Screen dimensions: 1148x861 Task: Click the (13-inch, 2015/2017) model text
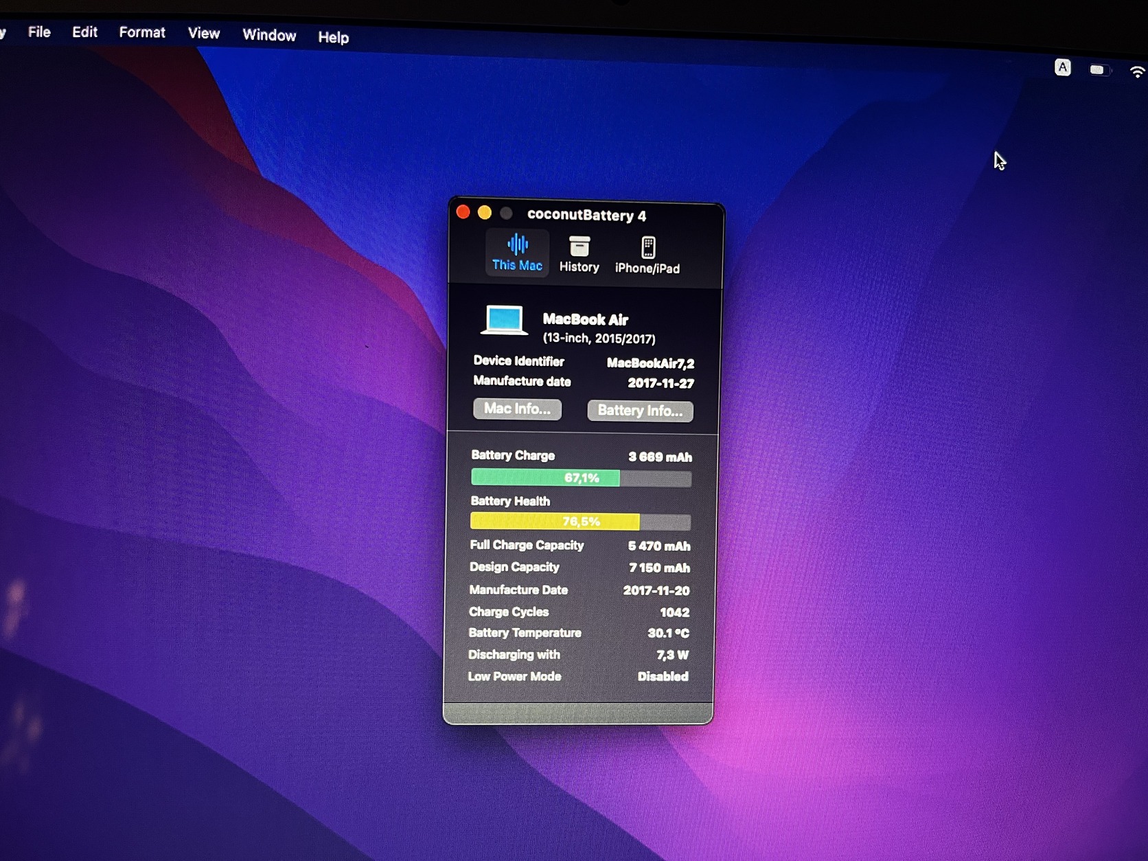pyautogui.click(x=599, y=338)
